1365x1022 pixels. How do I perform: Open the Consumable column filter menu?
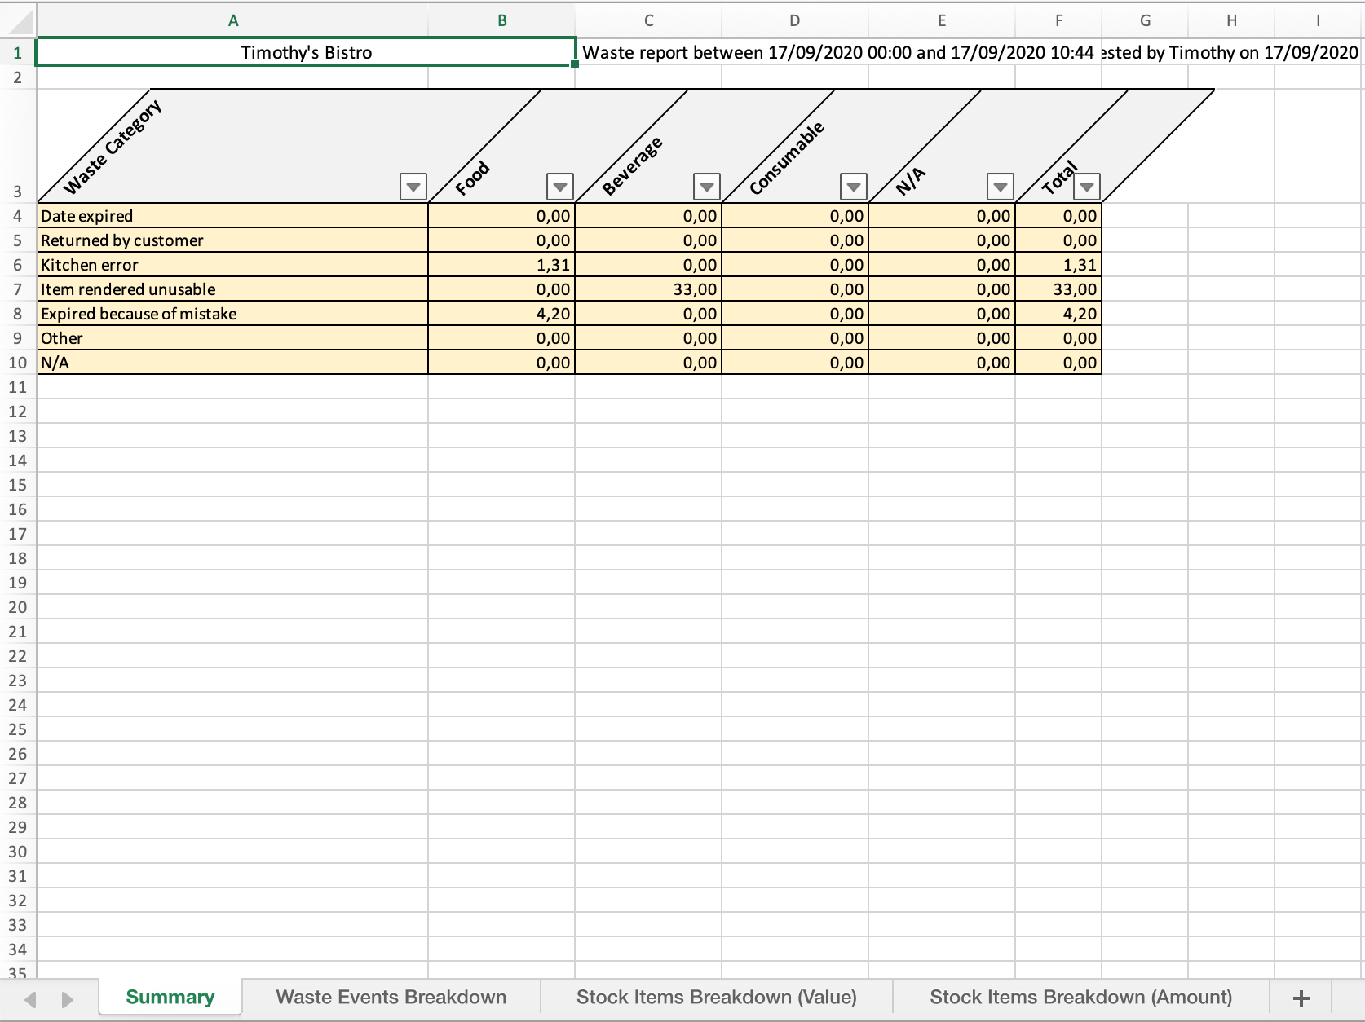853,186
